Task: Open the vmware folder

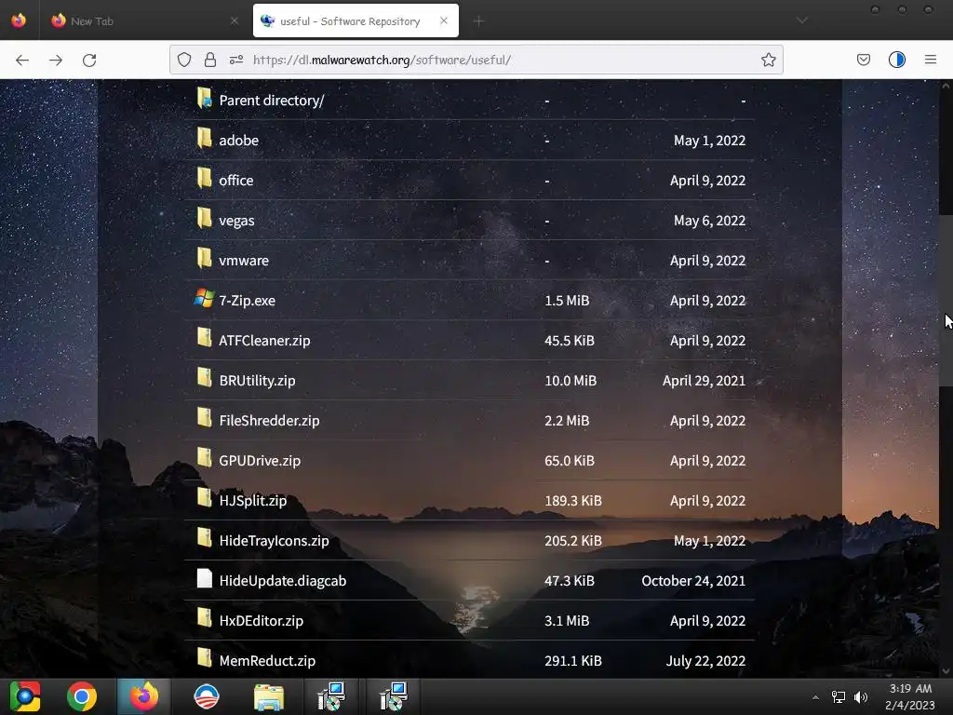Action: [244, 261]
